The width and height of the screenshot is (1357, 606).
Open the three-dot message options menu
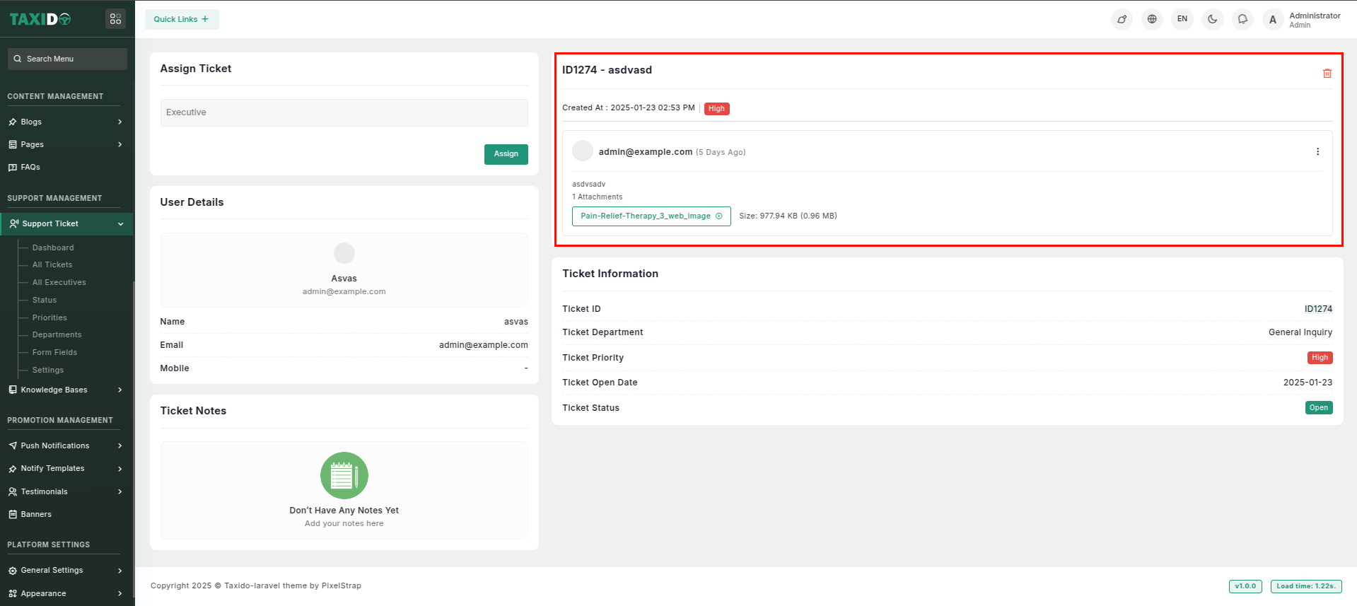[1317, 152]
